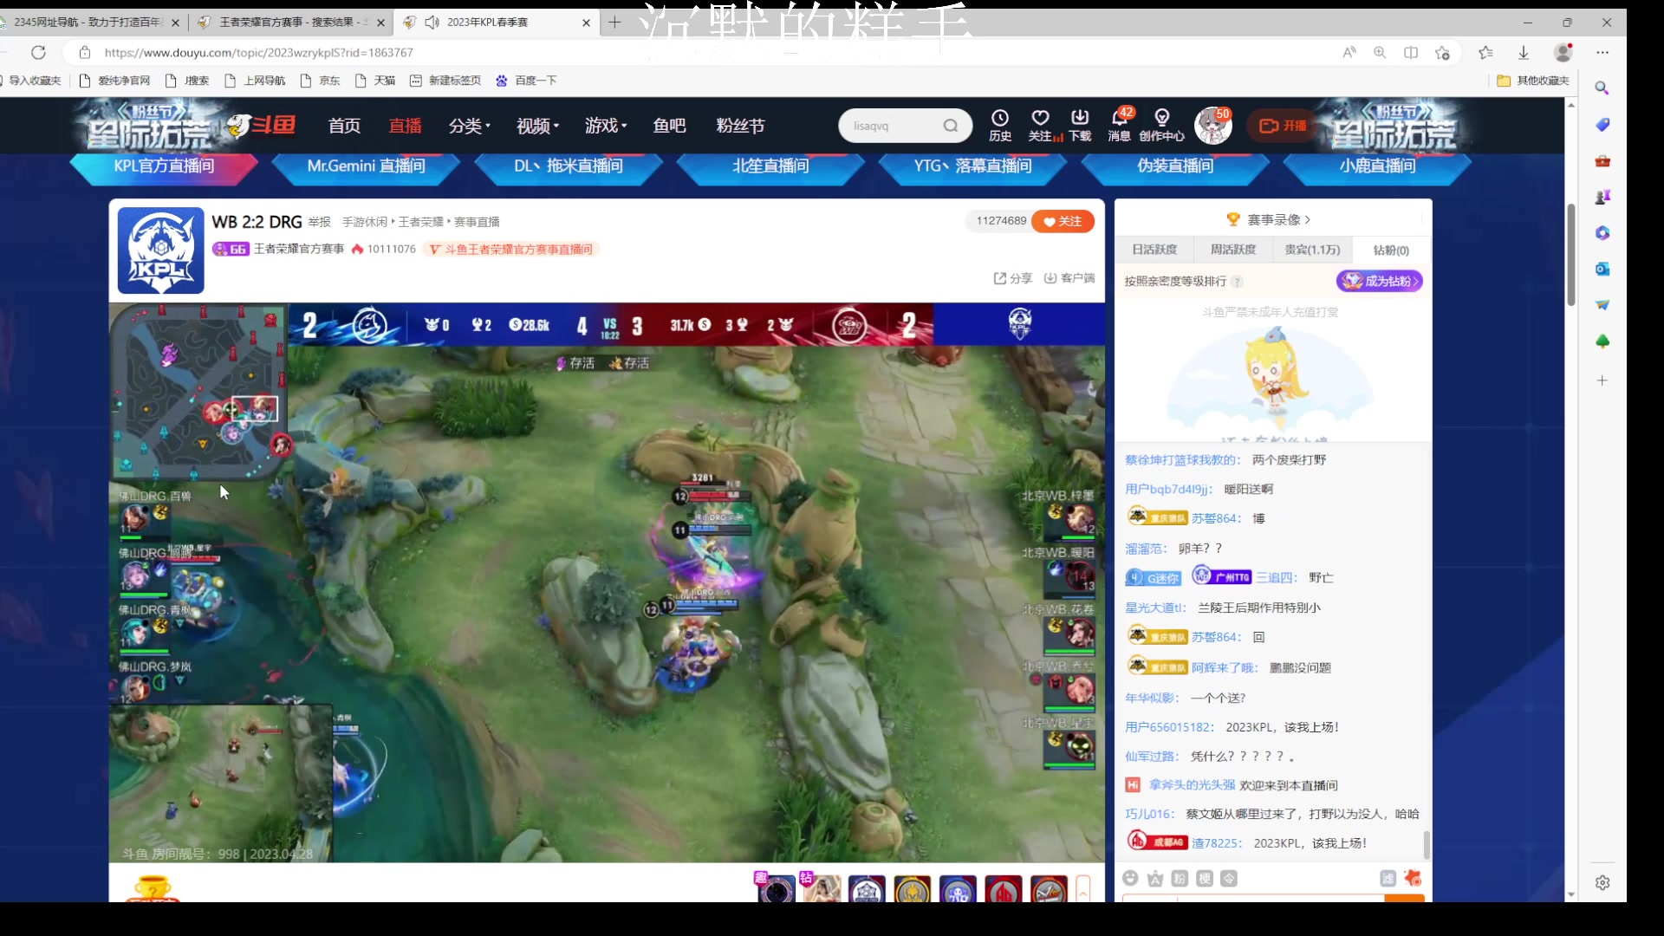This screenshot has width=1664, height=936.
Task: Open the chat emoji picker smiley icon
Action: [x=1130, y=879]
